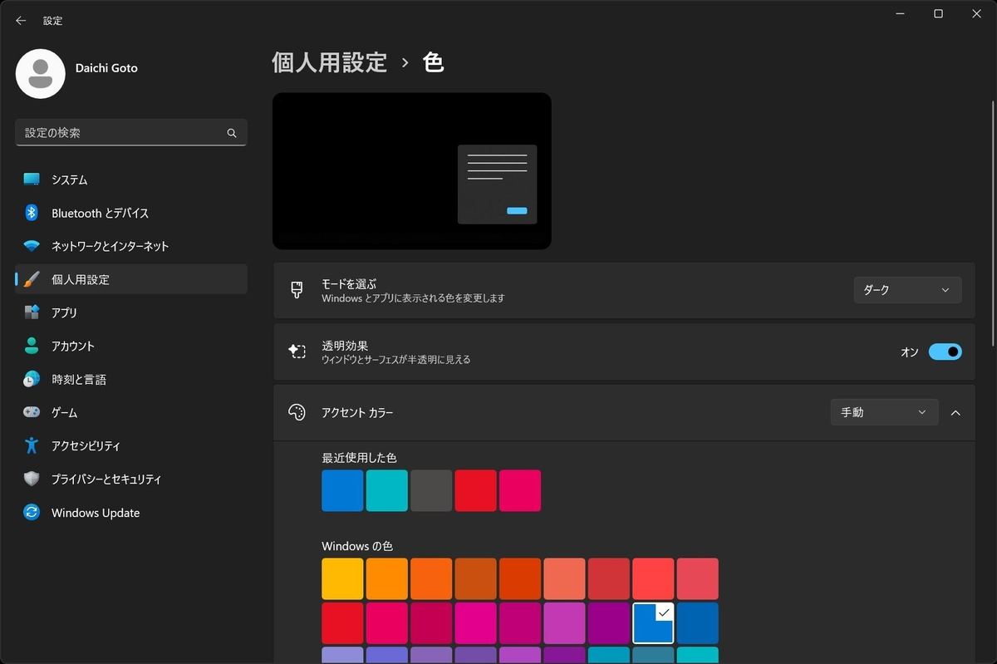Select the gamepad icon for ゲーム
This screenshot has height=664, width=997.
tap(32, 412)
